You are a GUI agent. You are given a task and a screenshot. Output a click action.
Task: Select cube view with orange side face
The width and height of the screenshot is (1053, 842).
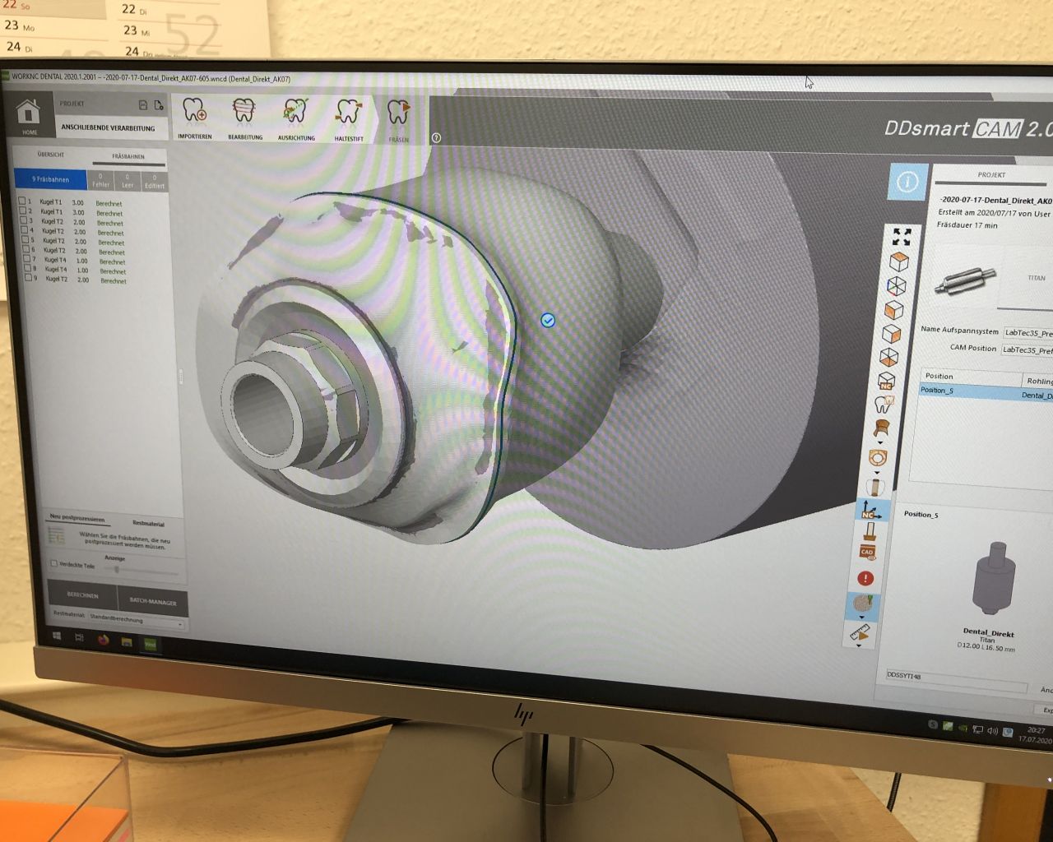click(x=891, y=334)
